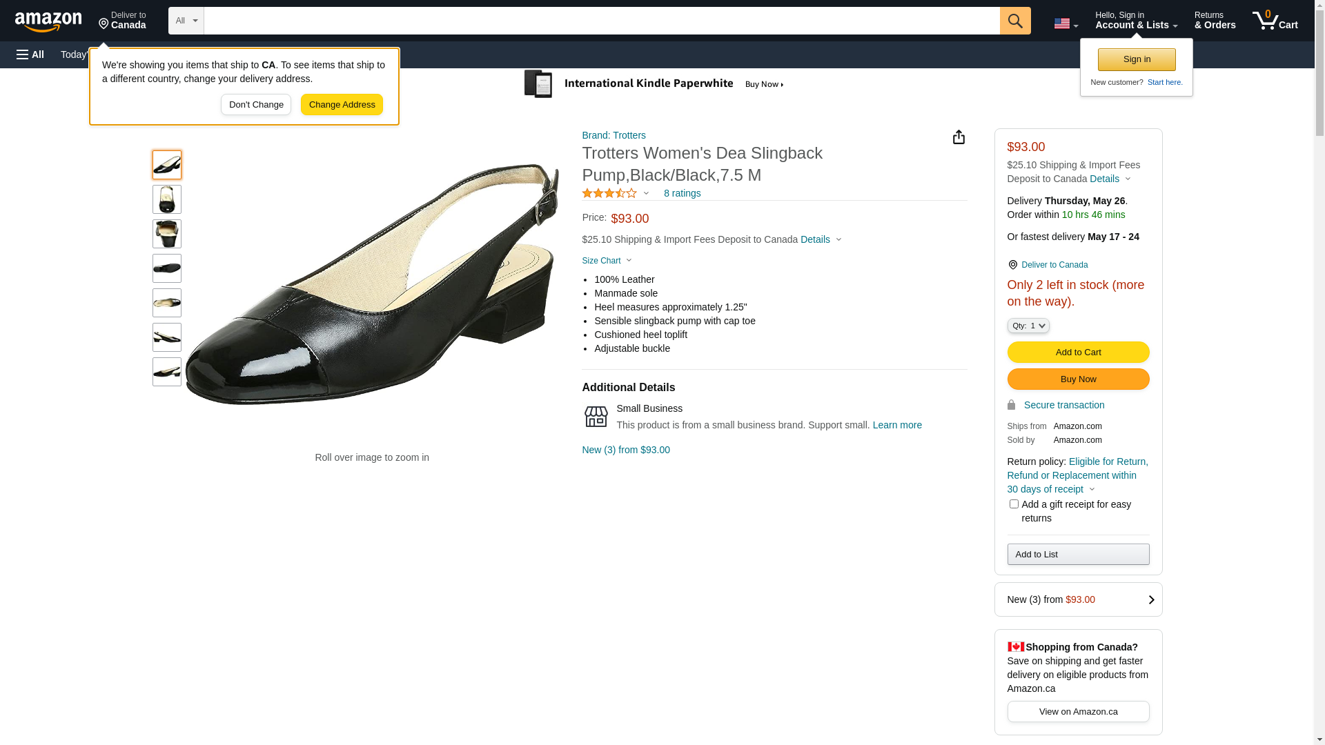This screenshot has height=745, width=1325.
Task: Click the Amazon logo
Action: (48, 21)
